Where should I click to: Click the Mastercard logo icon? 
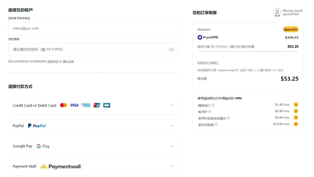(63, 105)
